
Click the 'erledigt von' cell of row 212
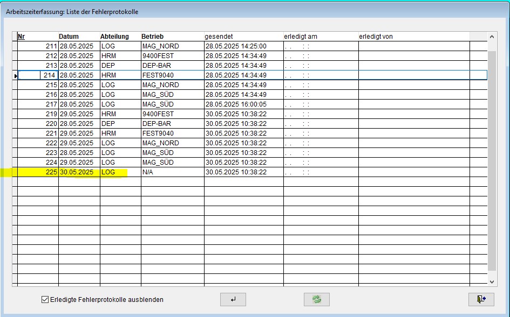coord(414,56)
